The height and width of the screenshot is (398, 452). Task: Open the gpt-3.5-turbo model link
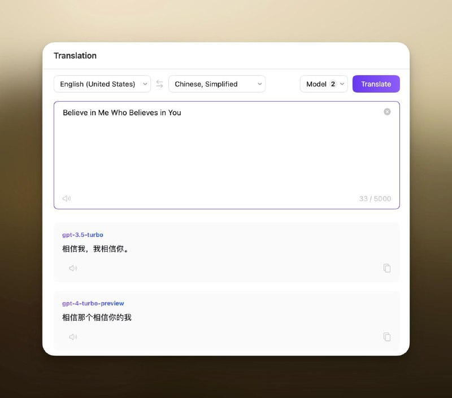tap(82, 235)
